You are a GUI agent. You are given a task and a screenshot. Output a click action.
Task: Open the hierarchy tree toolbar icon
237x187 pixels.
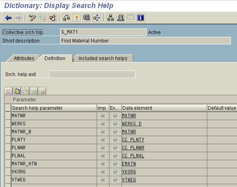click(111, 18)
